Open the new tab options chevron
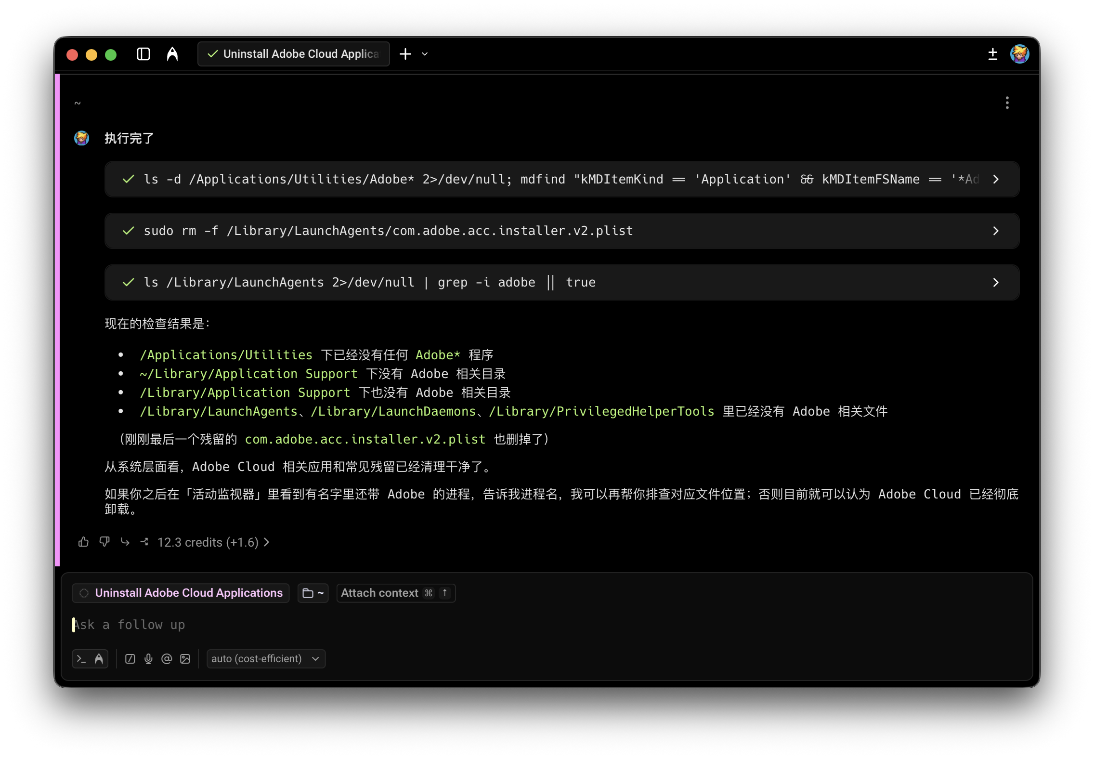Viewport: 1094px width, 759px height. pos(425,54)
